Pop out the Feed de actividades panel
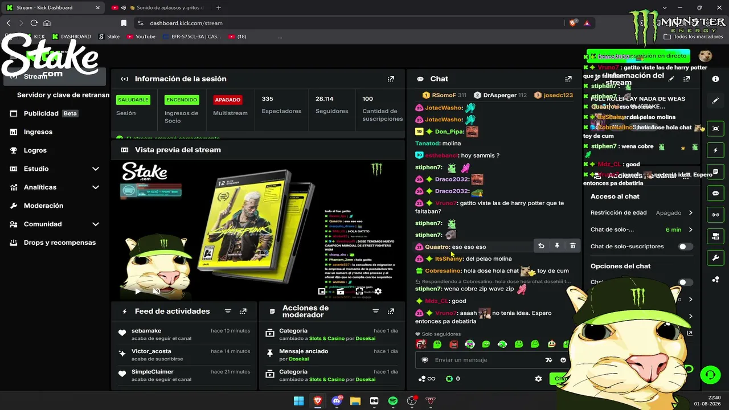The width and height of the screenshot is (729, 410). pos(243,311)
